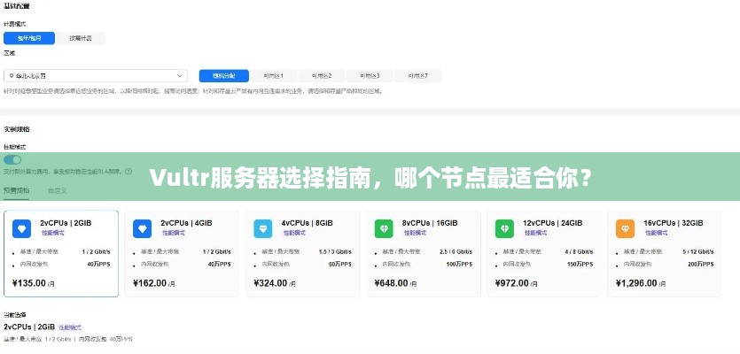Click the 200万PPS packet rate value

(701, 265)
